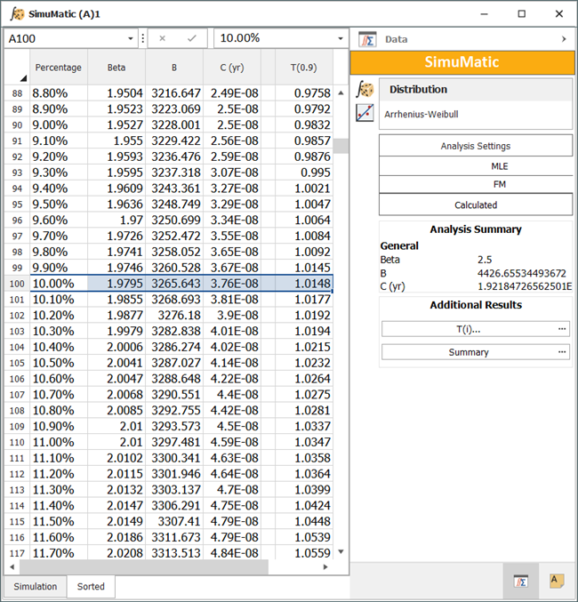Click the orange SimuMatic header
This screenshot has height=602, width=578.
[462, 62]
